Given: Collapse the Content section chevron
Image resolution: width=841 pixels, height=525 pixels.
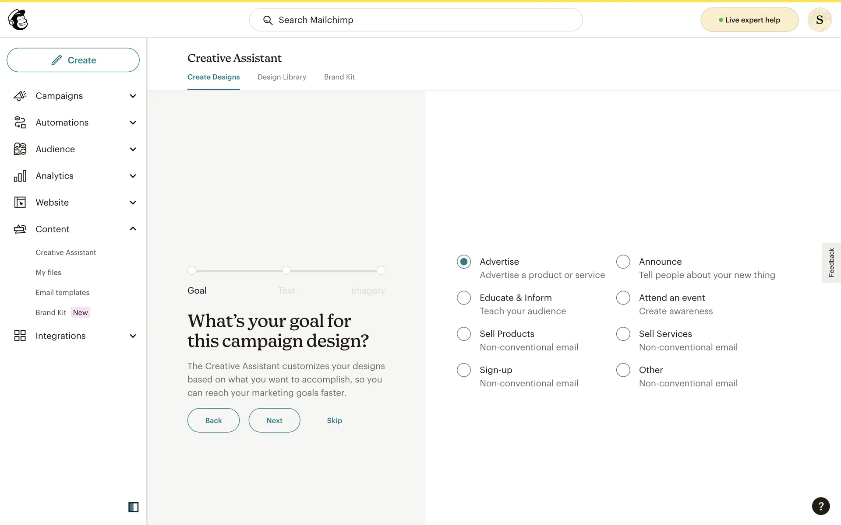Looking at the screenshot, I should tap(133, 229).
